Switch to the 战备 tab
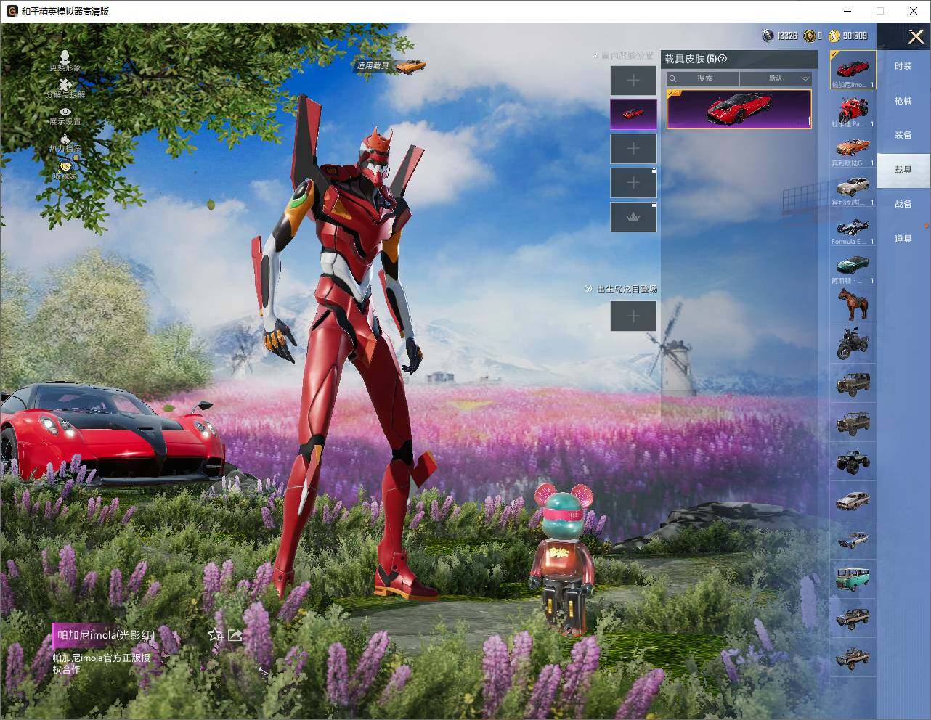 click(903, 204)
